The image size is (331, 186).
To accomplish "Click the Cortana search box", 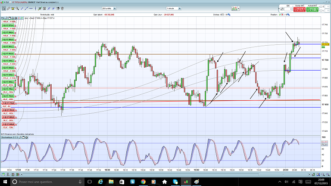I will coord(47,182).
